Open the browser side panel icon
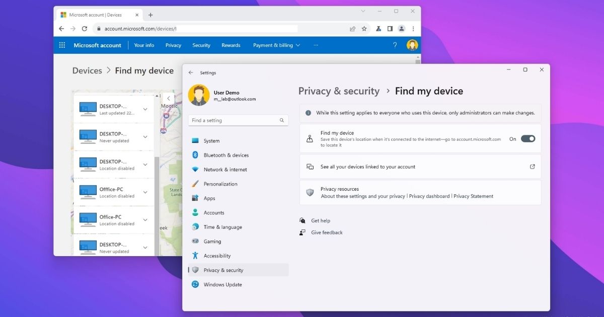The height and width of the screenshot is (317, 604). (x=390, y=29)
